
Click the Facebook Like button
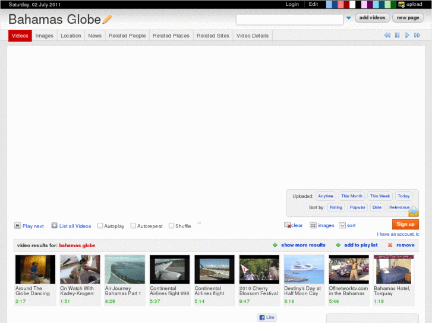pos(267,317)
